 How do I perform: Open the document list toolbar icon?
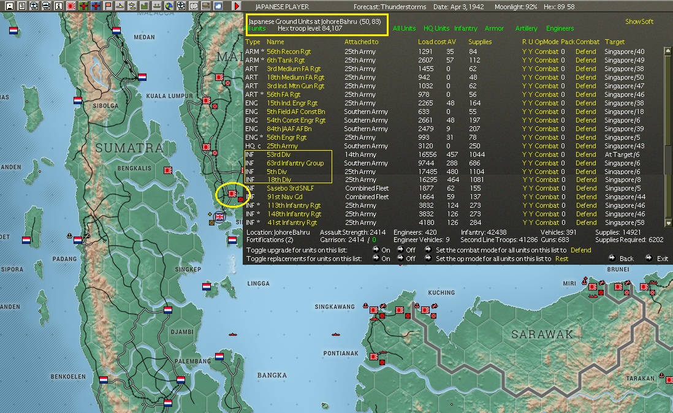(x=21, y=6)
